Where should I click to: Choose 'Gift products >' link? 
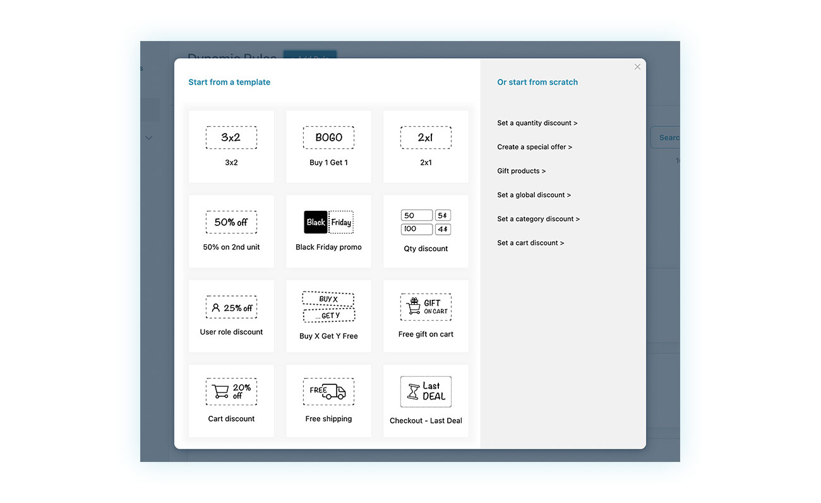(522, 171)
